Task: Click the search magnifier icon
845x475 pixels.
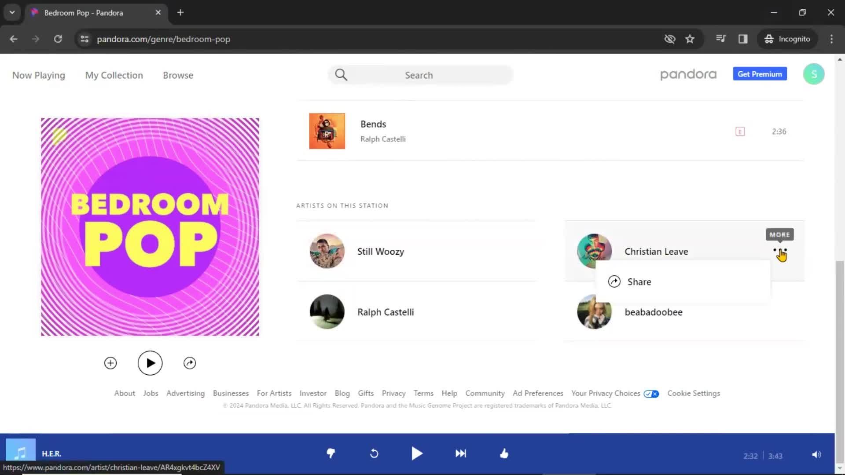Action: (x=341, y=75)
